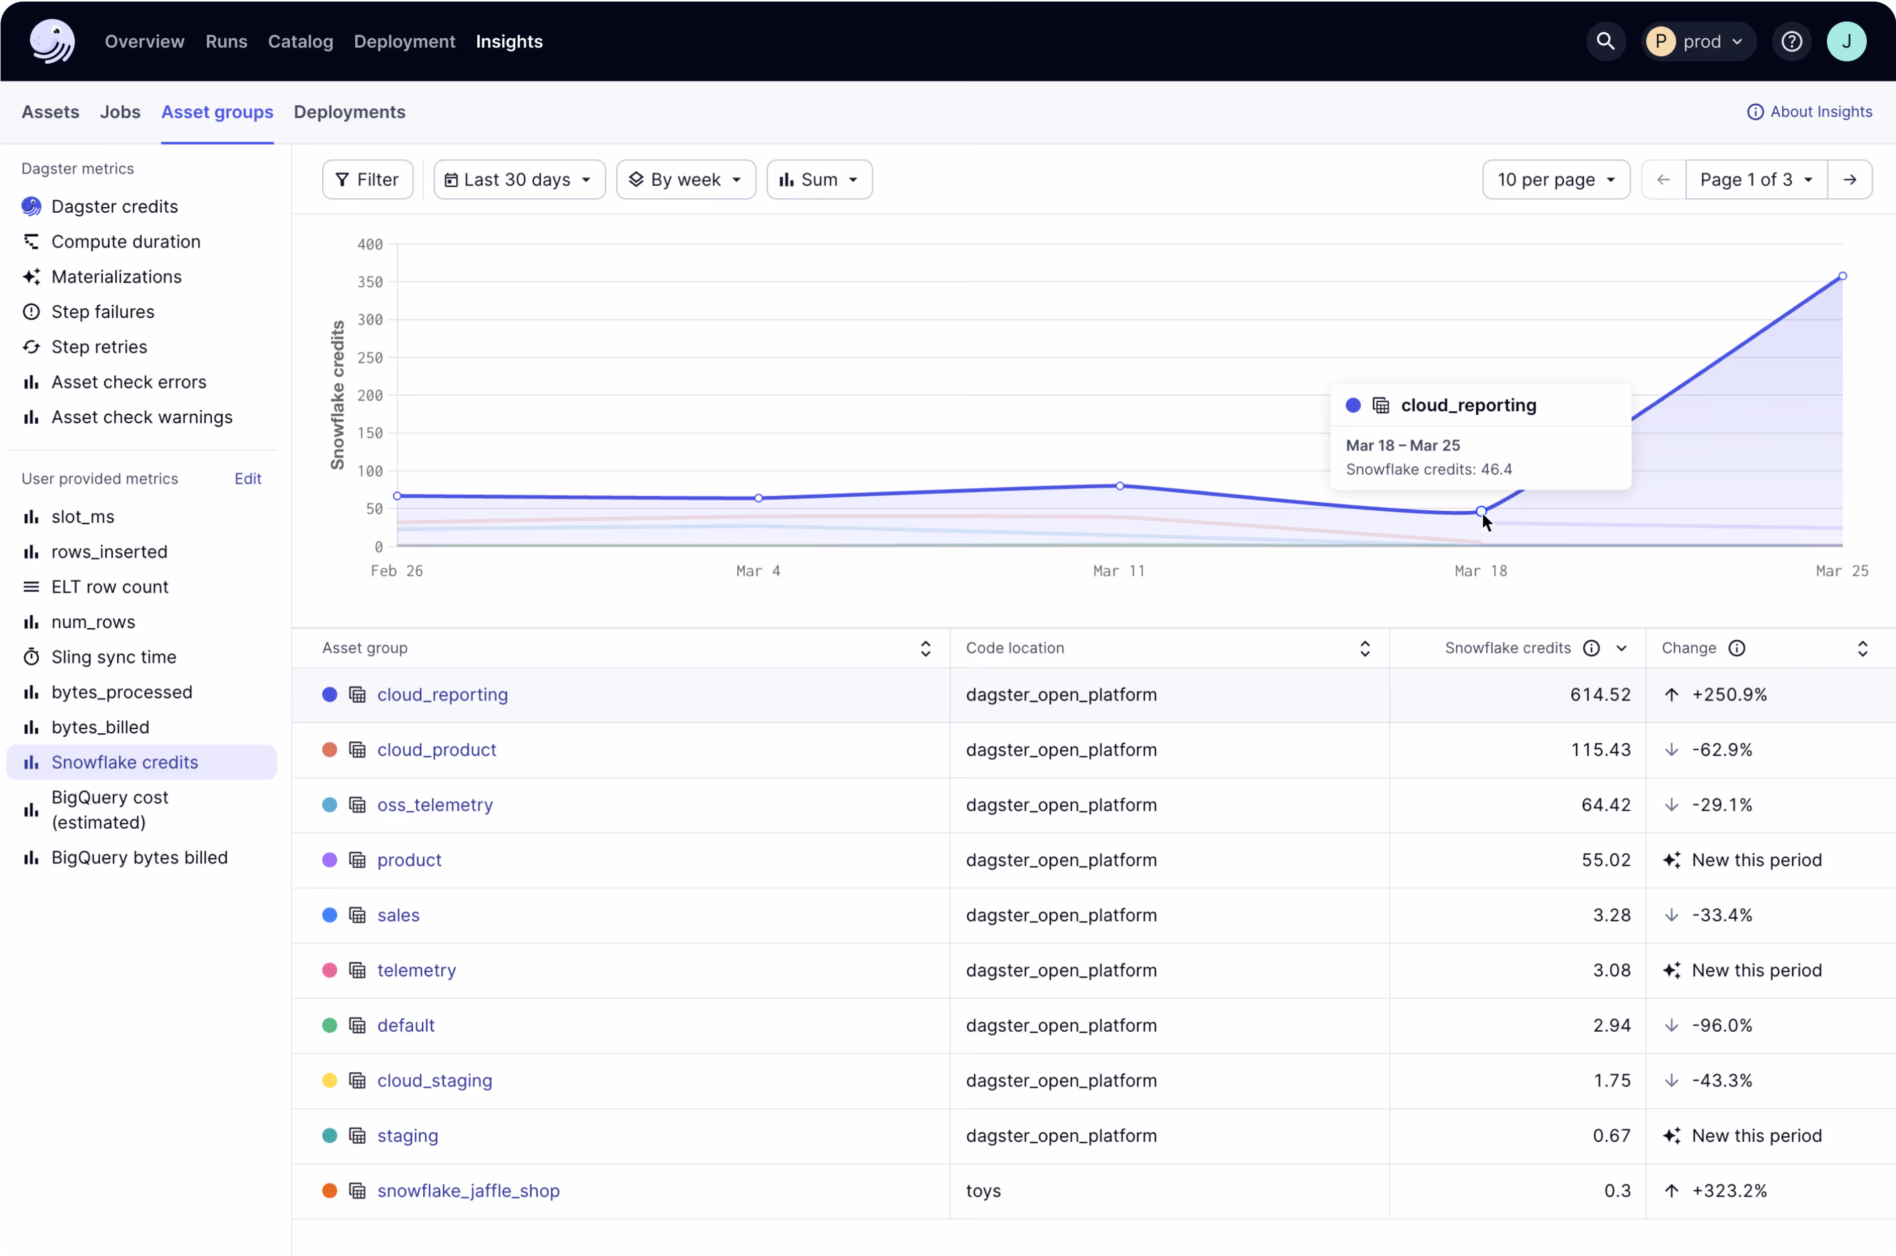This screenshot has width=1896, height=1256.
Task: Click the Snowflake credits column info icon
Action: (1591, 648)
